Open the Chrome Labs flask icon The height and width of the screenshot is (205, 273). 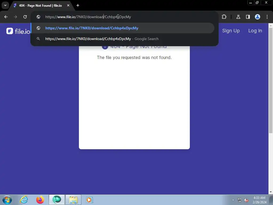pos(238,17)
